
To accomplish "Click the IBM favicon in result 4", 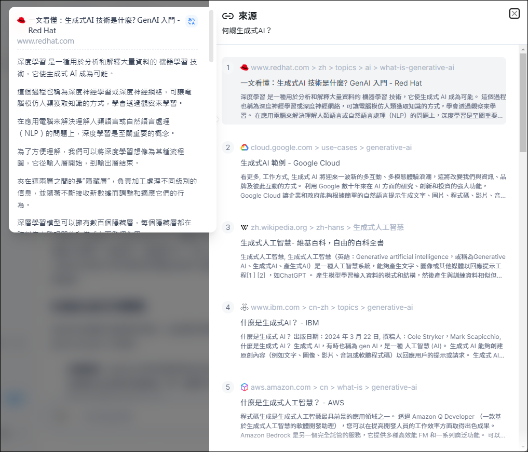I will (x=245, y=307).
